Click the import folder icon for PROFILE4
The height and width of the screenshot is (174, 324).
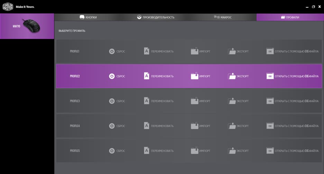coord(194,125)
